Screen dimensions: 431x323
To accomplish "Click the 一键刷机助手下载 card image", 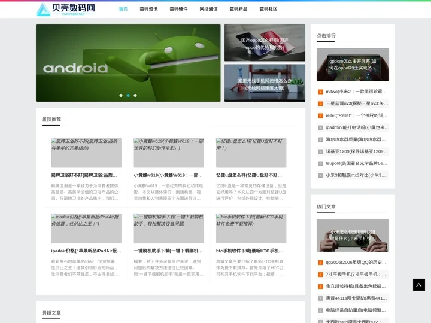I will click(x=169, y=228).
